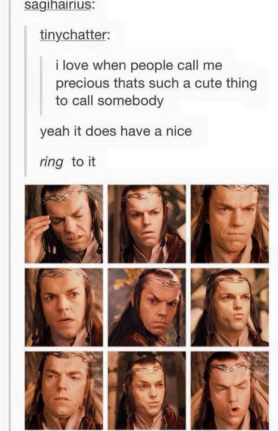Open the middle-row right photo with puckered lips
Viewport: 278px width, 431px height.
point(230,307)
